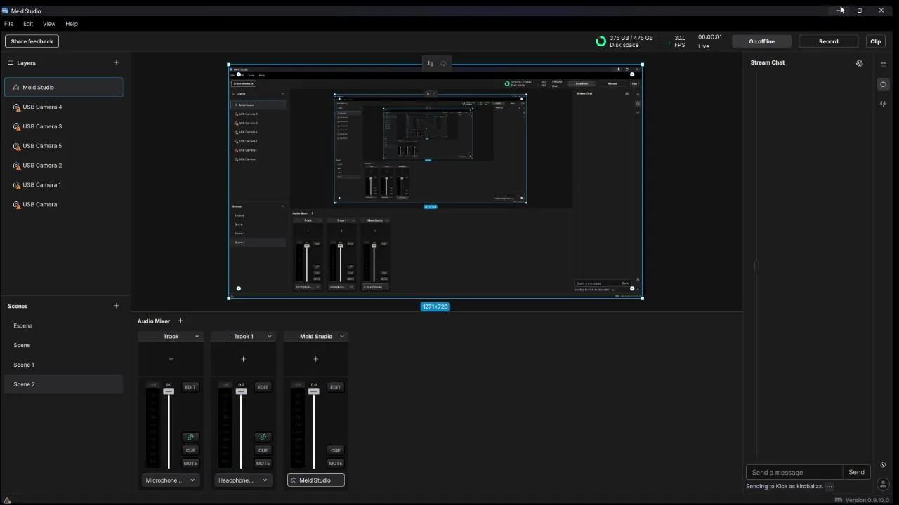
Task: Toggle CUE on the Meld Studio channel
Action: tap(335, 450)
